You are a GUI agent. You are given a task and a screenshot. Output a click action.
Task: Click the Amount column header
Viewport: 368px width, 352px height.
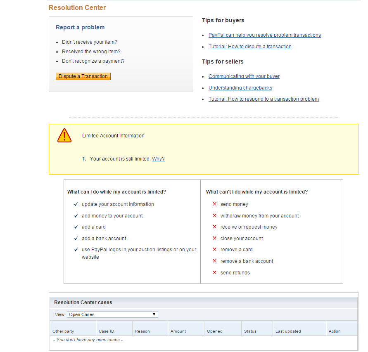pos(178,331)
